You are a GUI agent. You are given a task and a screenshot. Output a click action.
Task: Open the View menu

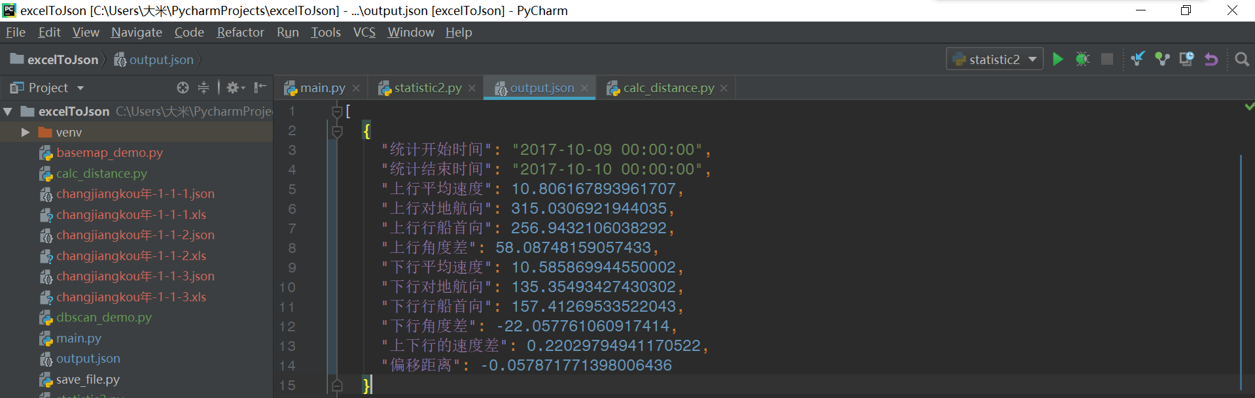click(86, 32)
